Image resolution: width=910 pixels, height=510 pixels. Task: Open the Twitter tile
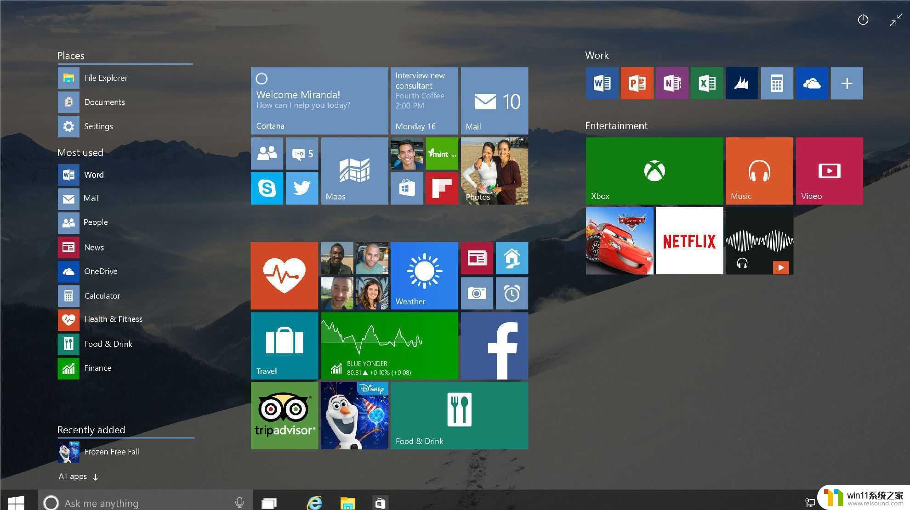point(302,188)
